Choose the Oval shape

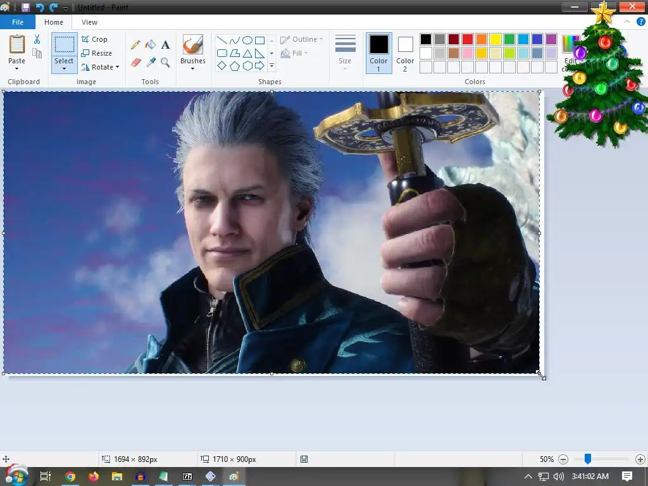247,40
